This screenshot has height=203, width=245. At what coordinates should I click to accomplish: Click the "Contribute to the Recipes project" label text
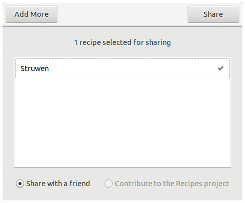pos(172,184)
